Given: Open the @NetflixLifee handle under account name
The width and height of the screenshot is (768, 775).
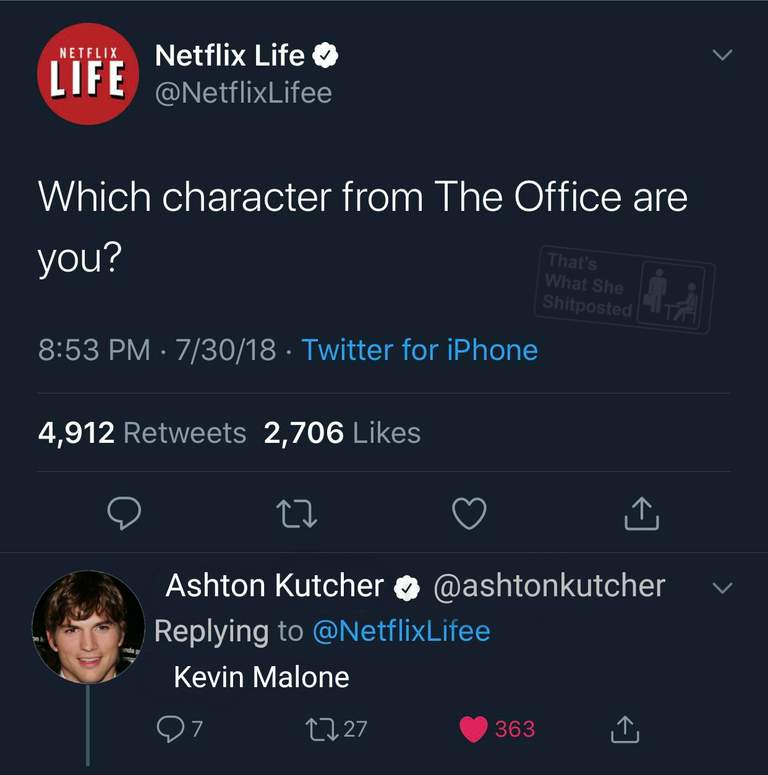Looking at the screenshot, I should 244,93.
